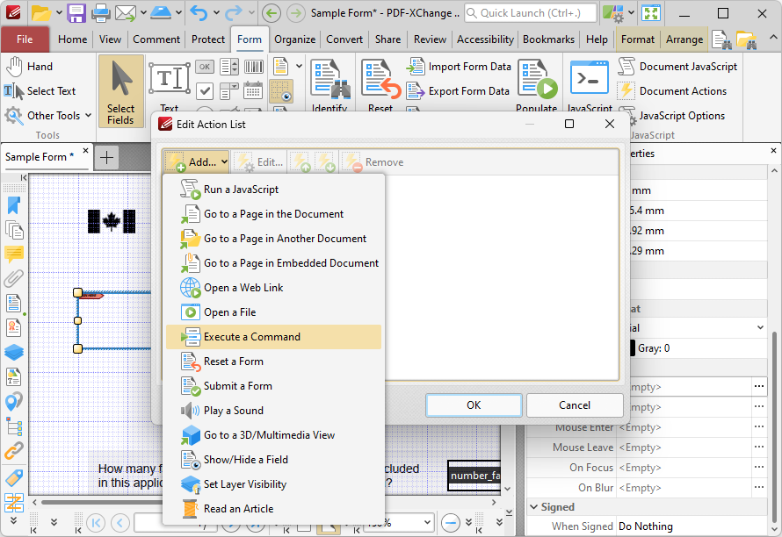Collapse the Signed properties section
The height and width of the screenshot is (537, 782).
(534, 507)
